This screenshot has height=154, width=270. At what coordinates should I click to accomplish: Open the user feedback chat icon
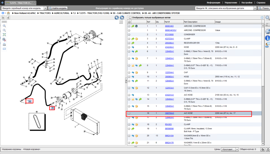[268, 45]
